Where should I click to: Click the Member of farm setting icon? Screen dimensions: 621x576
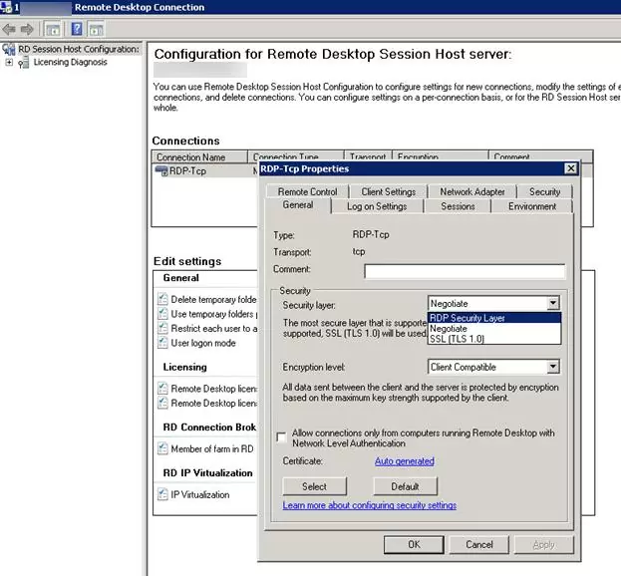[x=162, y=450]
